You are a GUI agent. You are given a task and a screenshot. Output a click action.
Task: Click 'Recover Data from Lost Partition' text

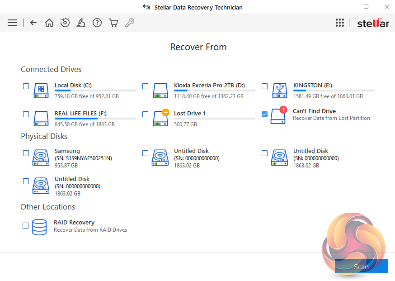pos(331,118)
